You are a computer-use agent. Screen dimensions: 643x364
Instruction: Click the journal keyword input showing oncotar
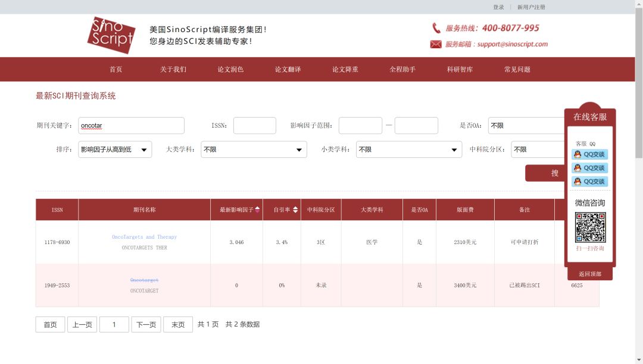(x=130, y=125)
